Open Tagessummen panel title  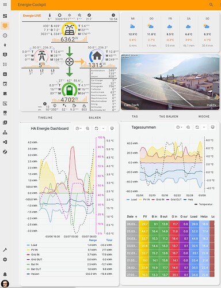(x=143, y=127)
